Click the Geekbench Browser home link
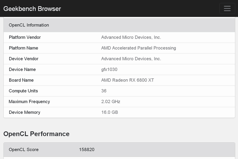Image resolution: width=238 pixels, height=159 pixels. click(32, 9)
